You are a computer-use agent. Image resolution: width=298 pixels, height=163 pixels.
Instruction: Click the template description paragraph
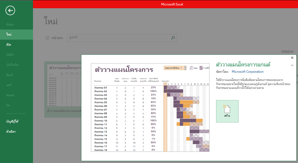click(x=253, y=84)
